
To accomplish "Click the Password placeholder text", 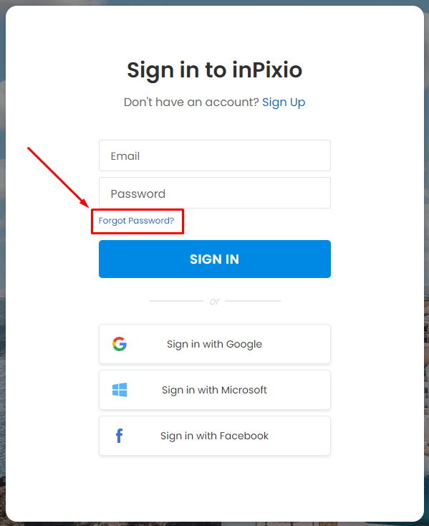I will pos(138,193).
